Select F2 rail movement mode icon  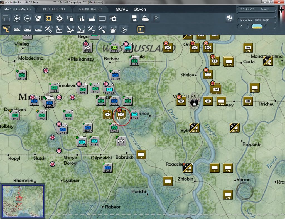point(17,29)
